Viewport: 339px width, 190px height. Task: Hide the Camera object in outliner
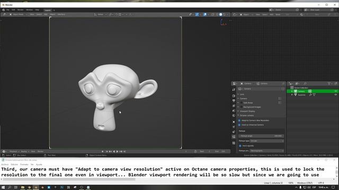point(336,91)
